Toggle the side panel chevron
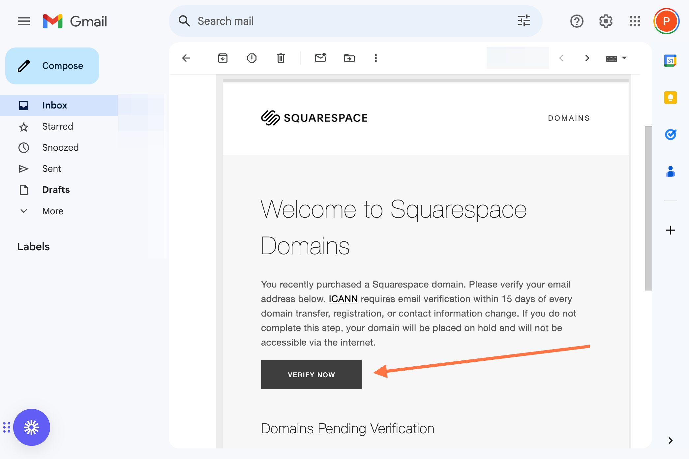Image resolution: width=689 pixels, height=459 pixels. (x=671, y=441)
